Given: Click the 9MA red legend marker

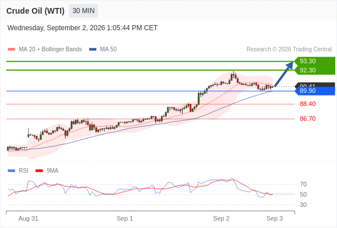Looking at the screenshot, I should point(39,171).
